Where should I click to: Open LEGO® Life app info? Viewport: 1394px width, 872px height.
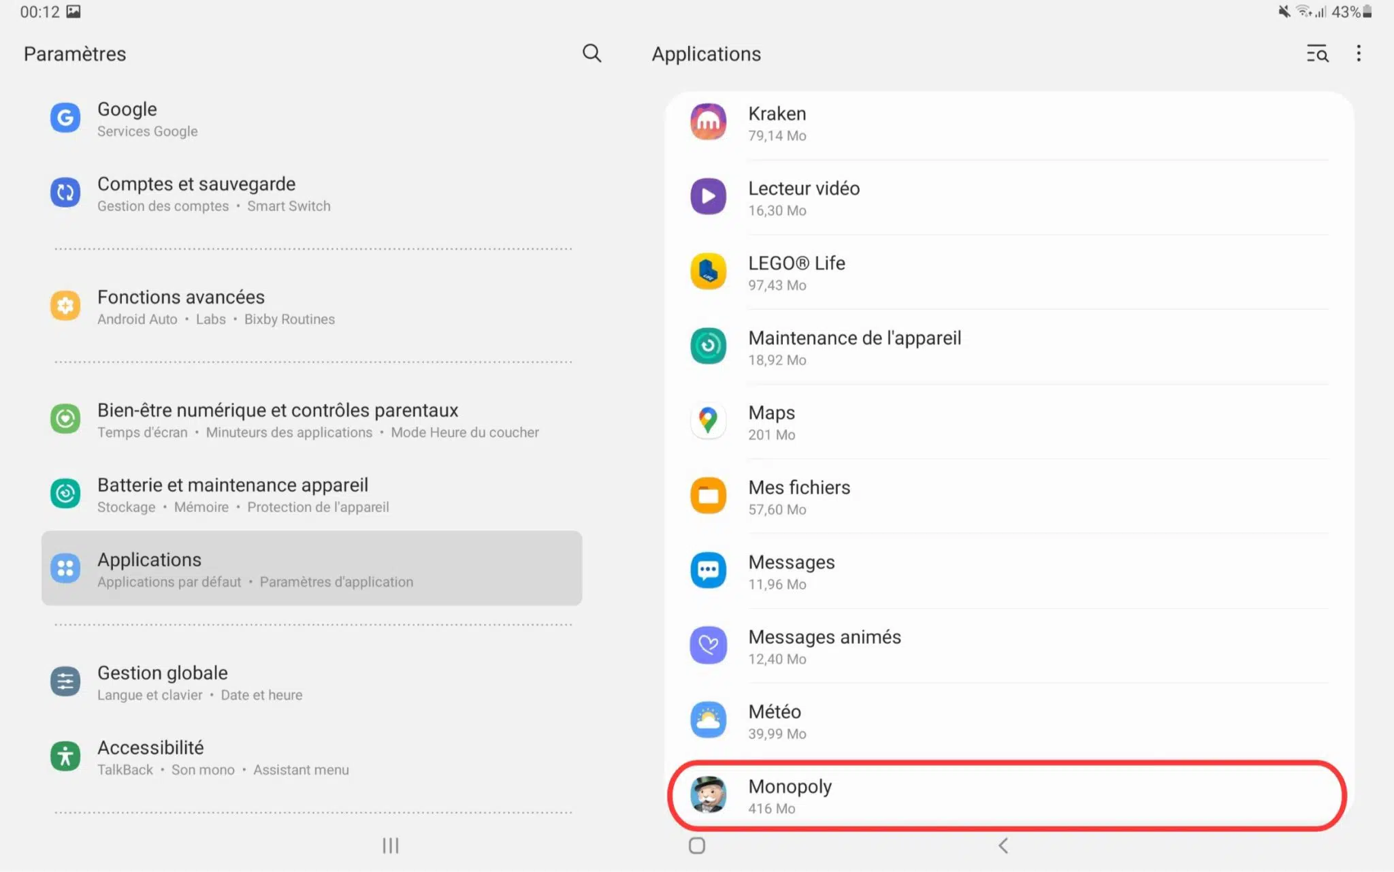(1009, 272)
